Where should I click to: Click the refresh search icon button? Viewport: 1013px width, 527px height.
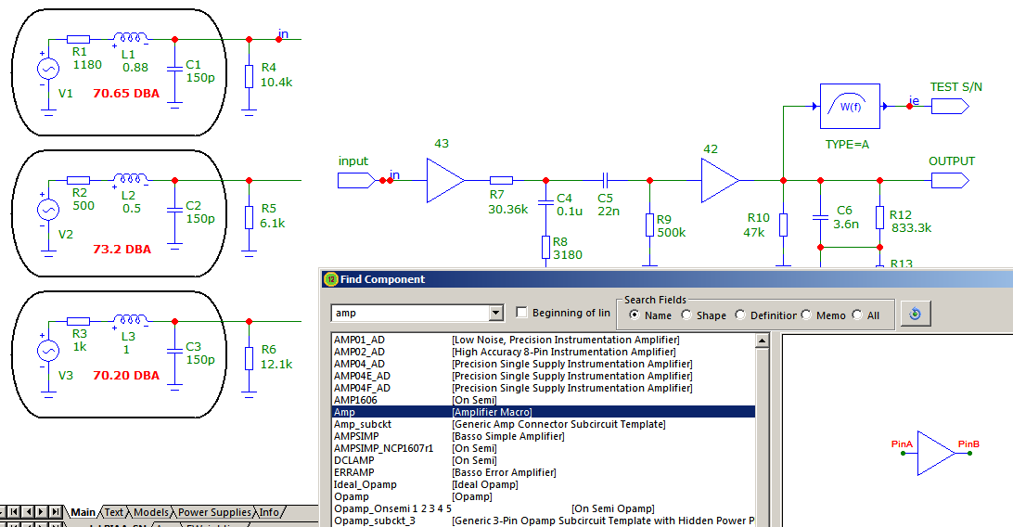[x=916, y=314]
